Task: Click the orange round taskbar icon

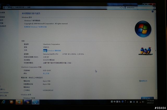Action: pos(11,102)
